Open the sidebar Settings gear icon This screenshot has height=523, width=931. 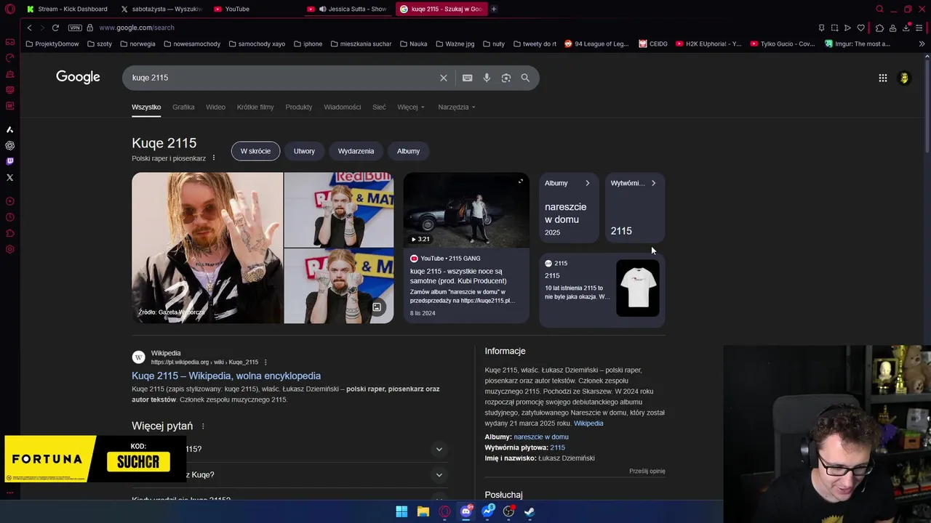point(9,249)
